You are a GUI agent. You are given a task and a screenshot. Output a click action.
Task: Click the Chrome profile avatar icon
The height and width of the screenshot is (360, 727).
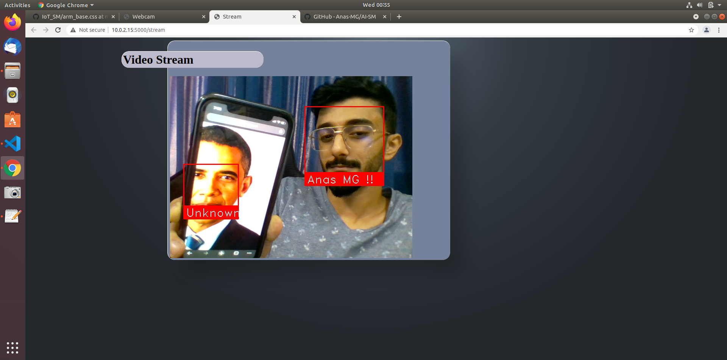(x=706, y=30)
